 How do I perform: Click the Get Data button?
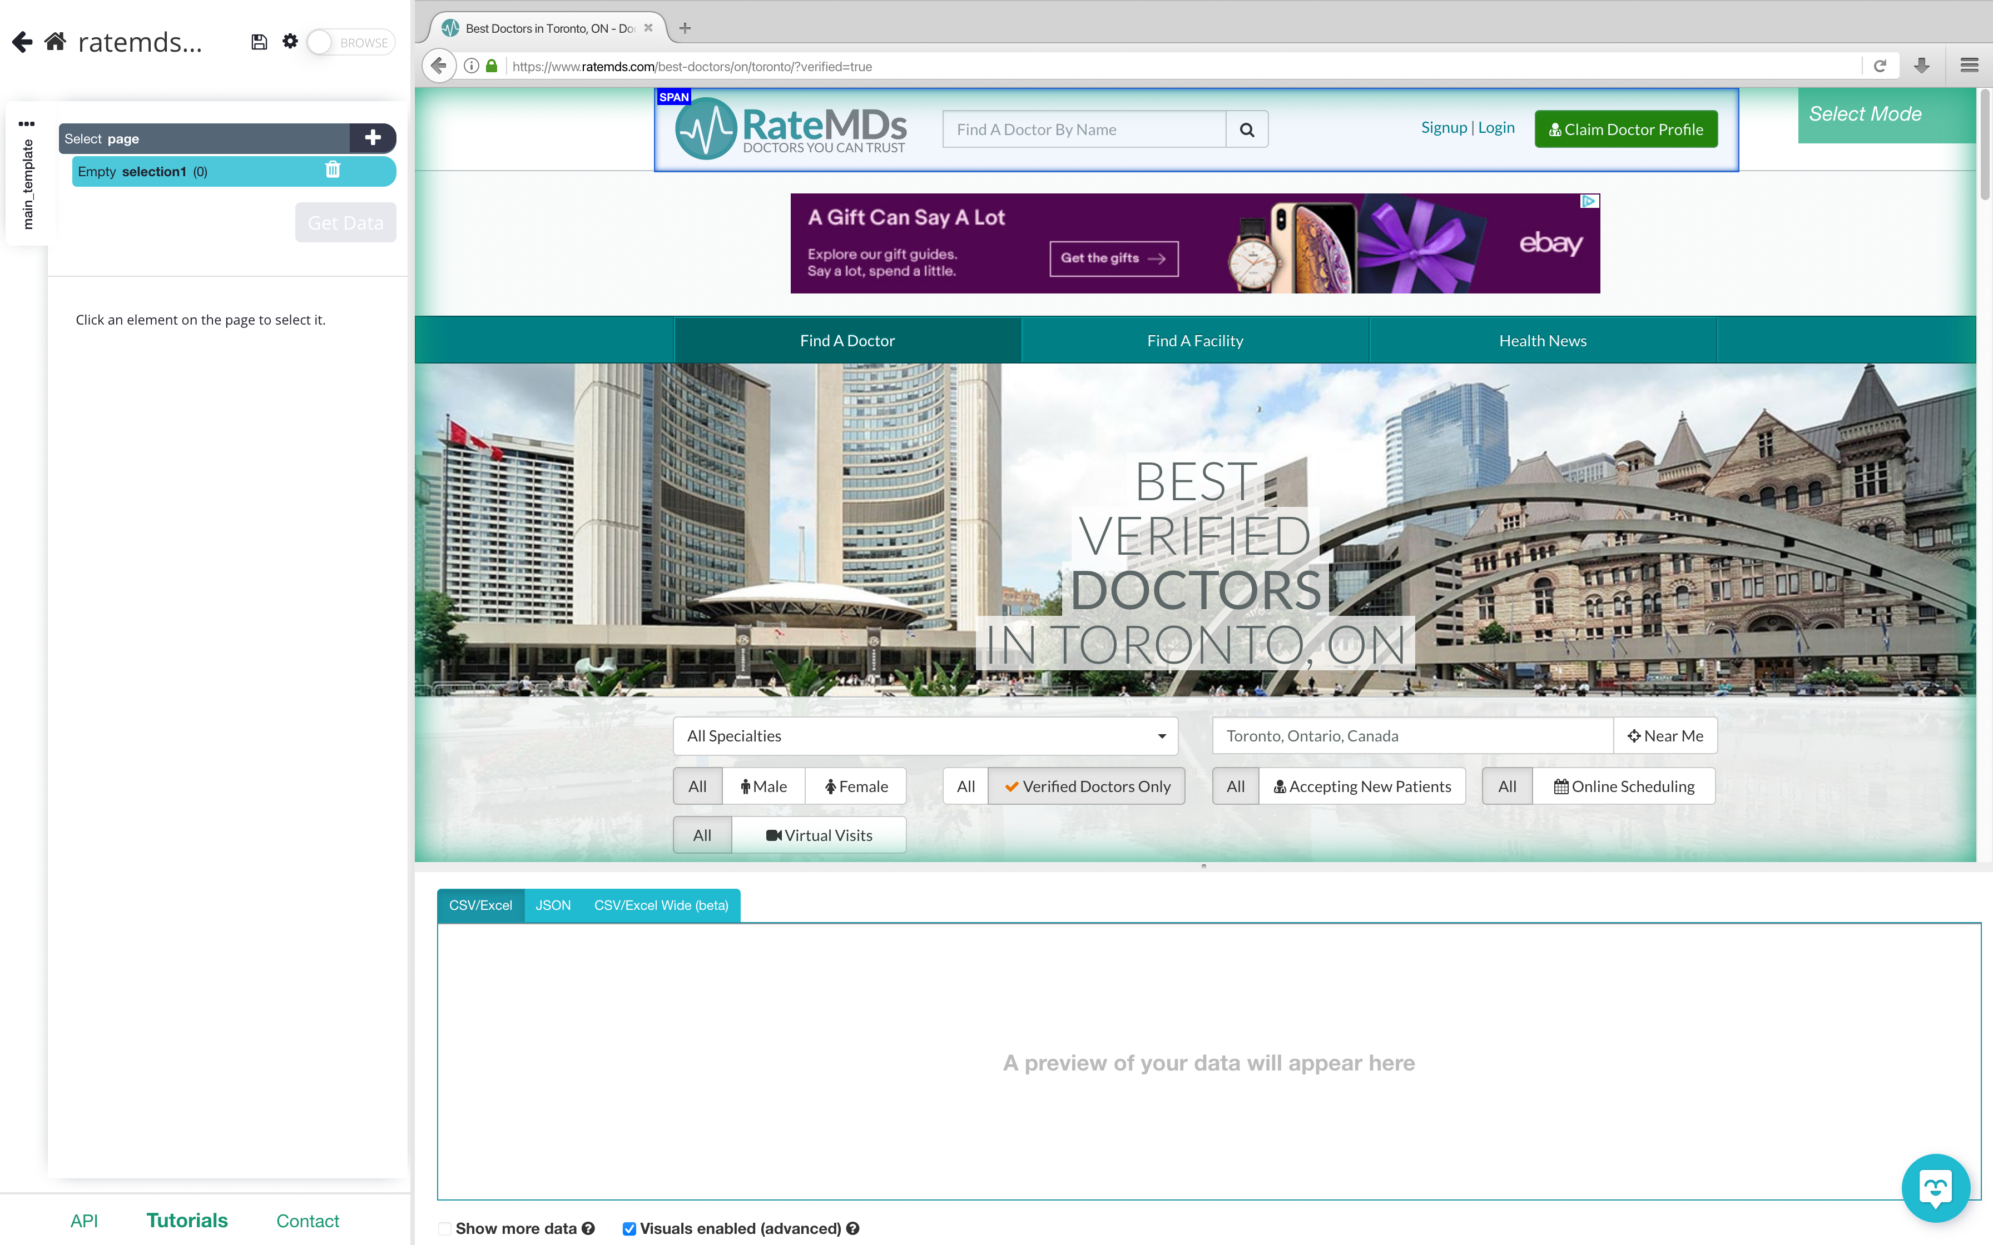click(x=346, y=222)
